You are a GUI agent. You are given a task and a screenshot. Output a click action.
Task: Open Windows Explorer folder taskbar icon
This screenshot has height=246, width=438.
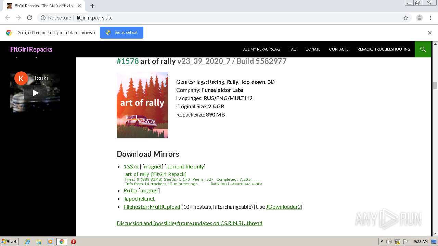39,242
